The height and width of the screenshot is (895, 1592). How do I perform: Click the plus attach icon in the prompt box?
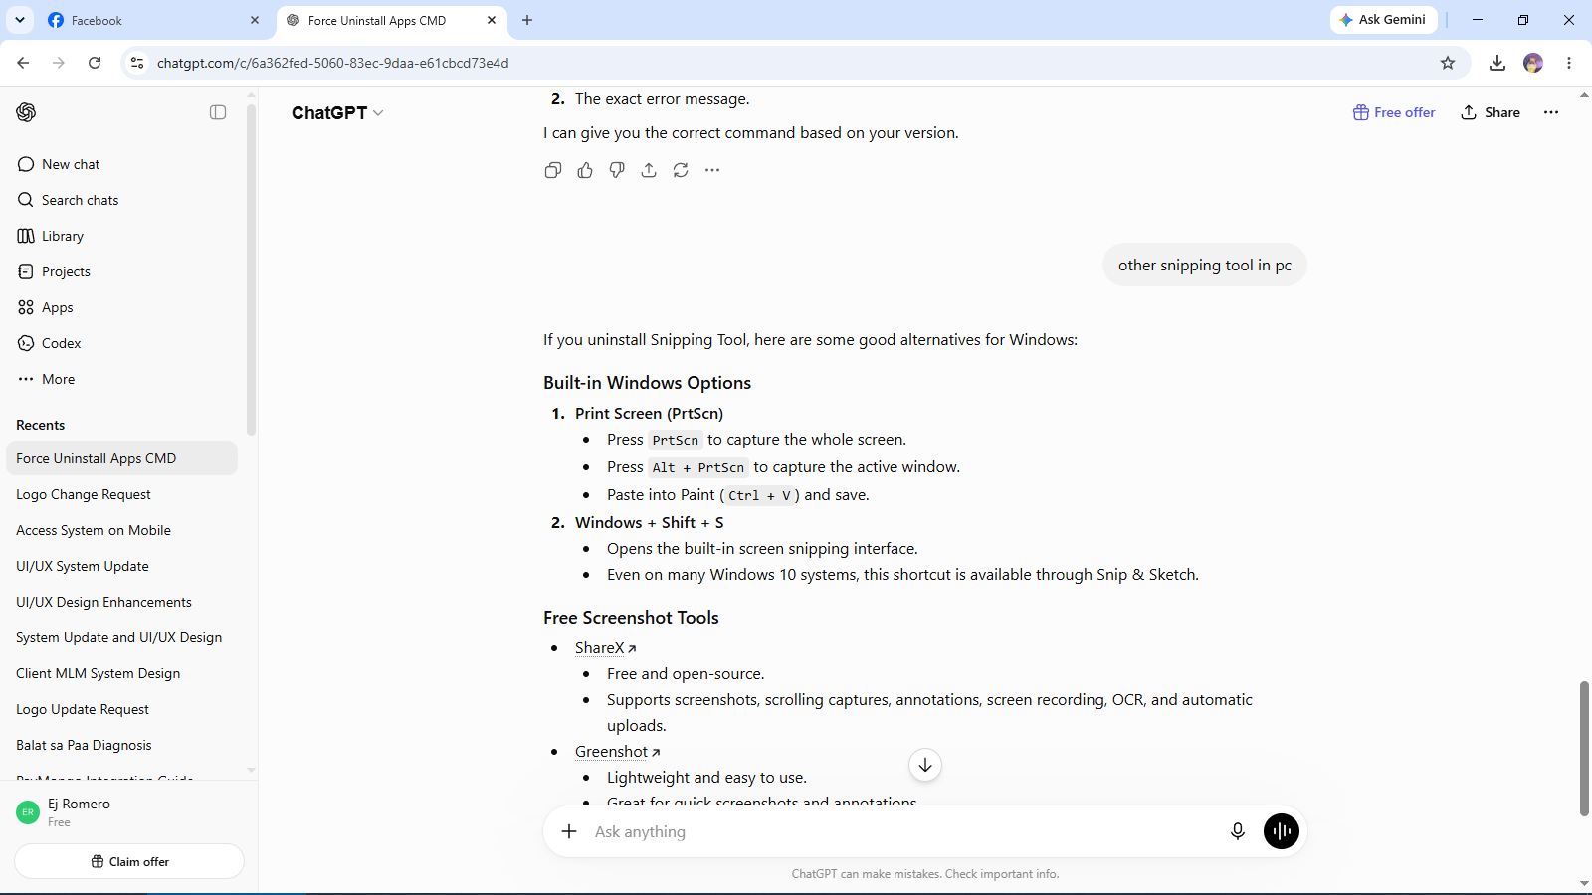(569, 831)
